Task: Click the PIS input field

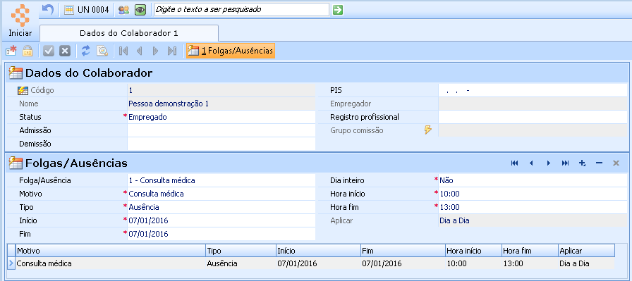Action: 533,91
